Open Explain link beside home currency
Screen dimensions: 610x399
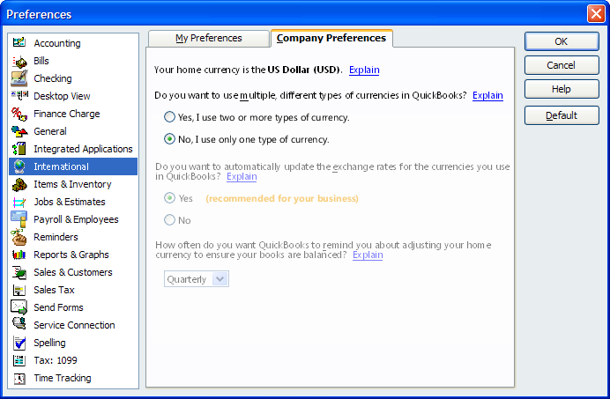point(364,70)
